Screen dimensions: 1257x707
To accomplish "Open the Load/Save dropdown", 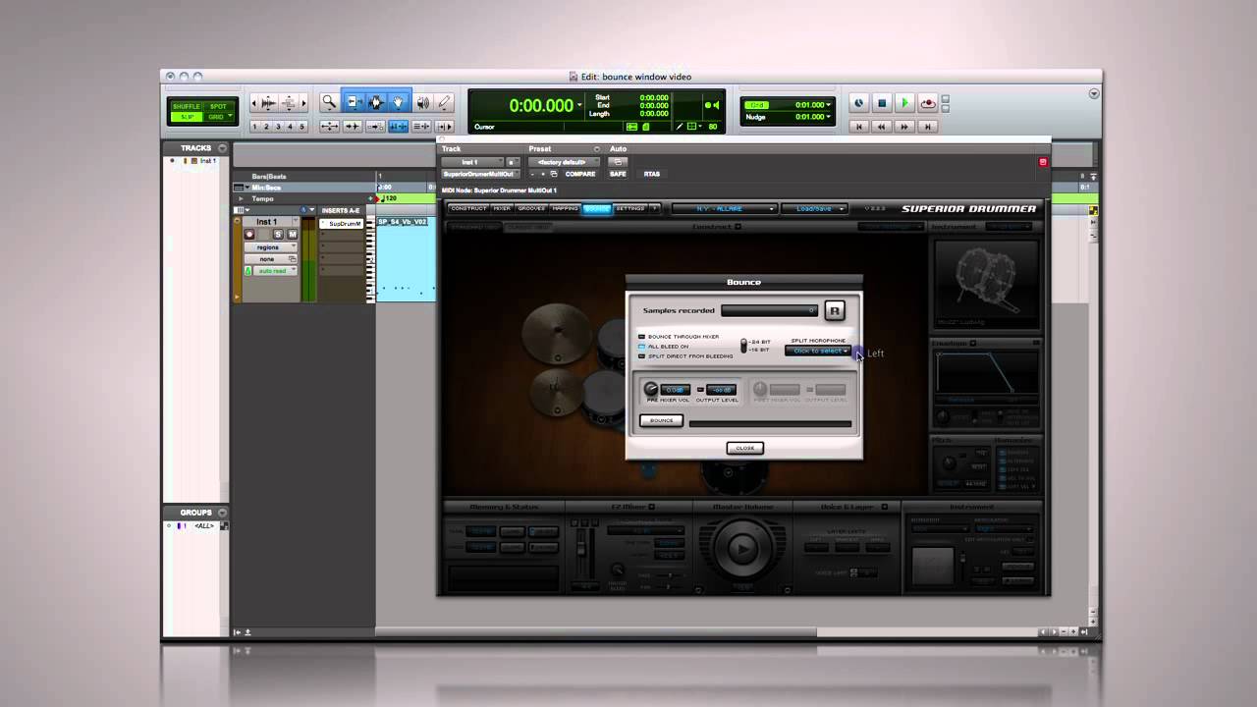I will (814, 208).
